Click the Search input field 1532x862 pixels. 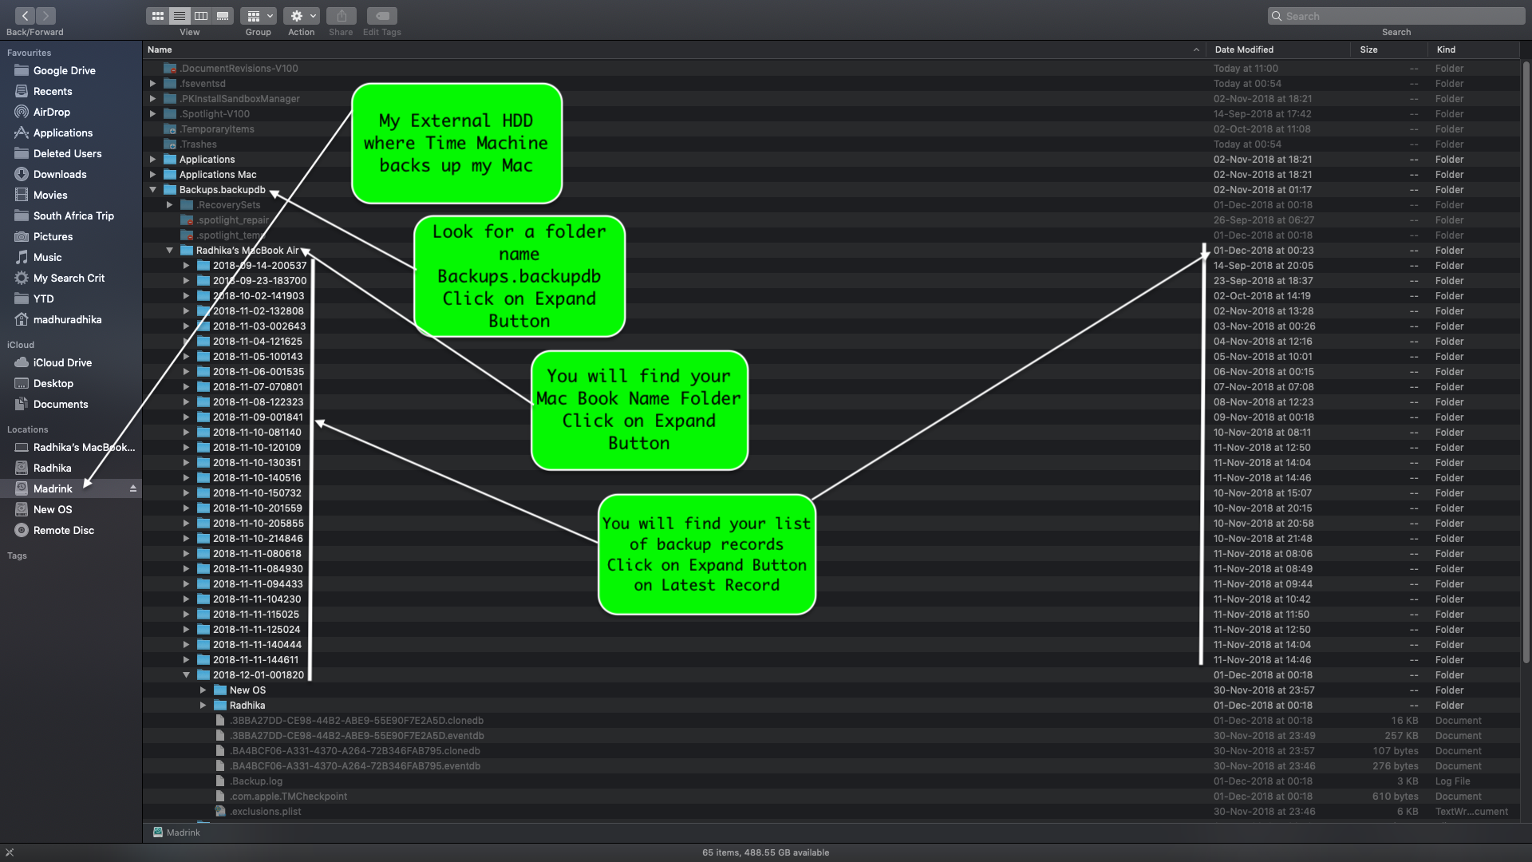click(1396, 16)
